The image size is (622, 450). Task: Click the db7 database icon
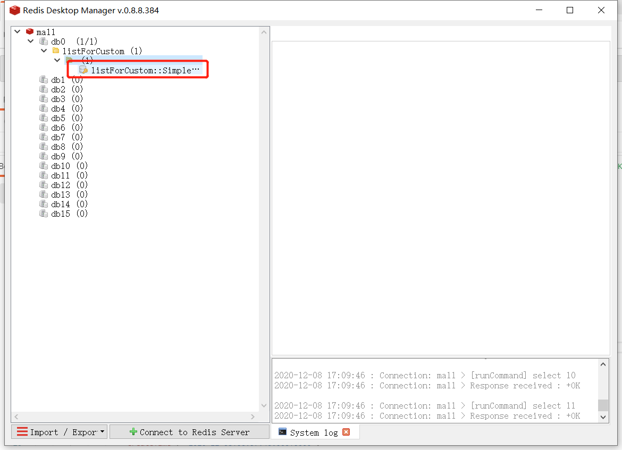click(x=44, y=137)
